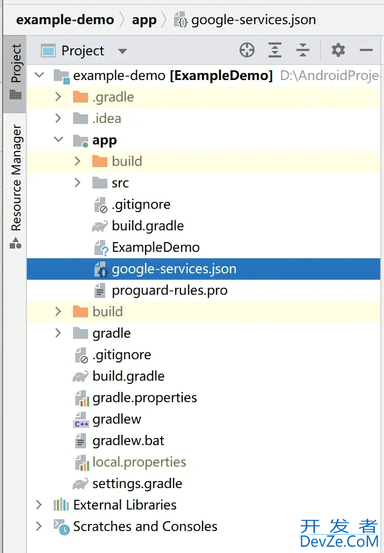Screen dimensions: 384x553
Task: Click the External Libraries icon
Action: click(61, 505)
